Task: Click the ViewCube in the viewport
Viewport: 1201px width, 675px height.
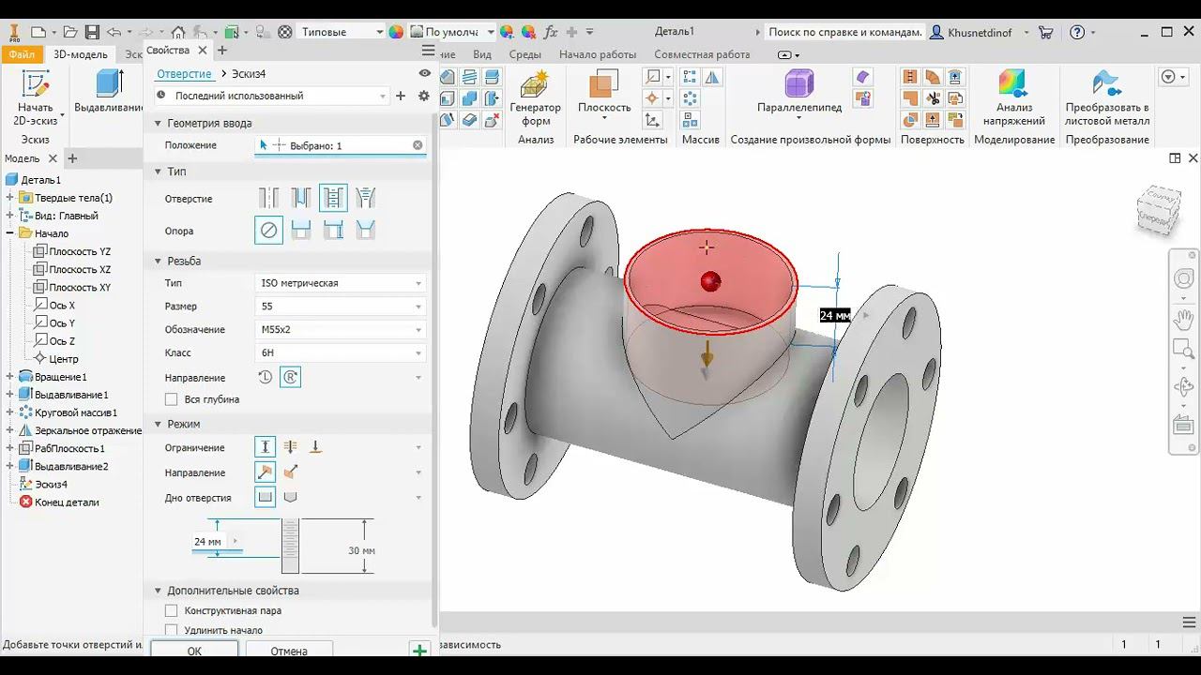Action: 1157,210
